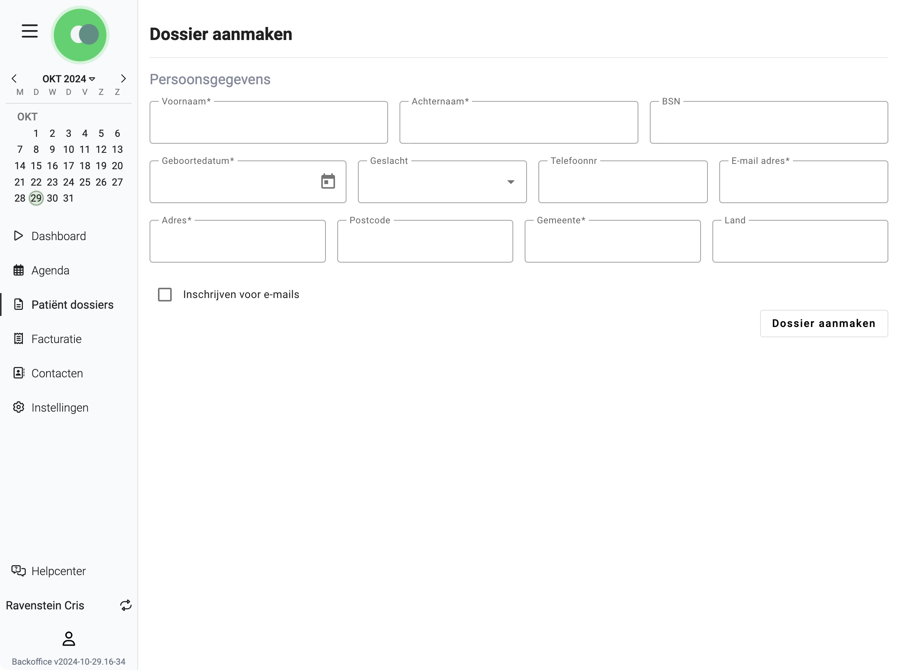This screenshot has height=670, width=899.
Task: Open the date picker calendar icon
Action: 328,181
